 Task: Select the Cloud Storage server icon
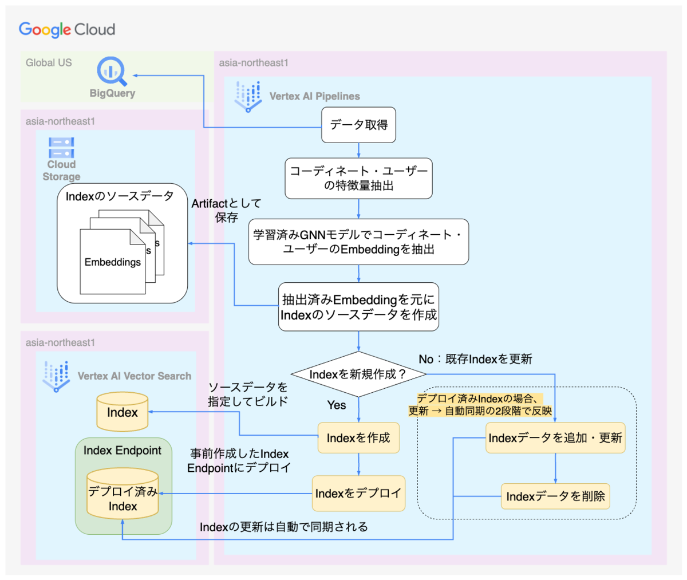[x=60, y=149]
